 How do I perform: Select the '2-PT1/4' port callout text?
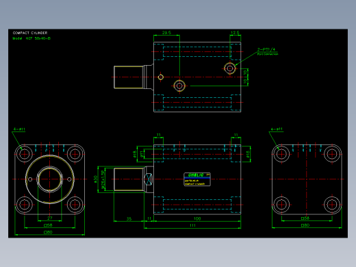pyautogui.click(x=266, y=49)
